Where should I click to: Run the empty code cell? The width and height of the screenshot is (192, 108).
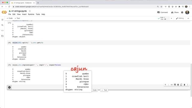point(9,87)
